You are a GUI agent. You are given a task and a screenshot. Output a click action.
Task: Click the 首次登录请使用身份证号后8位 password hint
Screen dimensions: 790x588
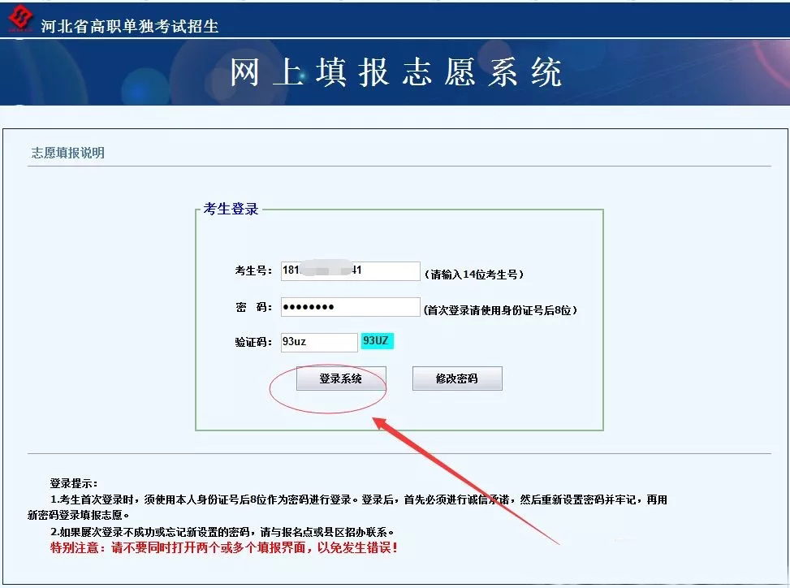[x=500, y=310]
